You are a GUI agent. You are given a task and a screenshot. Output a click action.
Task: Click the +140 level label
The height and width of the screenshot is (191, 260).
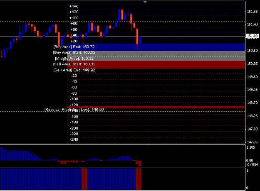click(74, 6)
